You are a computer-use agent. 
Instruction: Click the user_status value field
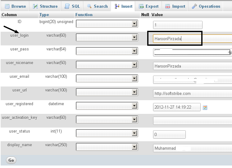pyautogui.click(x=169, y=134)
